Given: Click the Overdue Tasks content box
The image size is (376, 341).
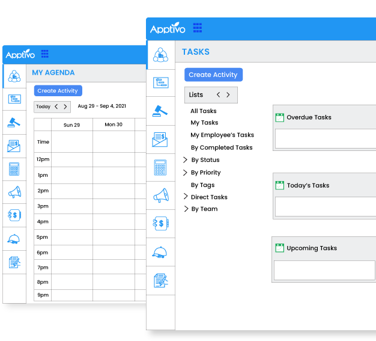Looking at the screenshot, I should pos(326,138).
